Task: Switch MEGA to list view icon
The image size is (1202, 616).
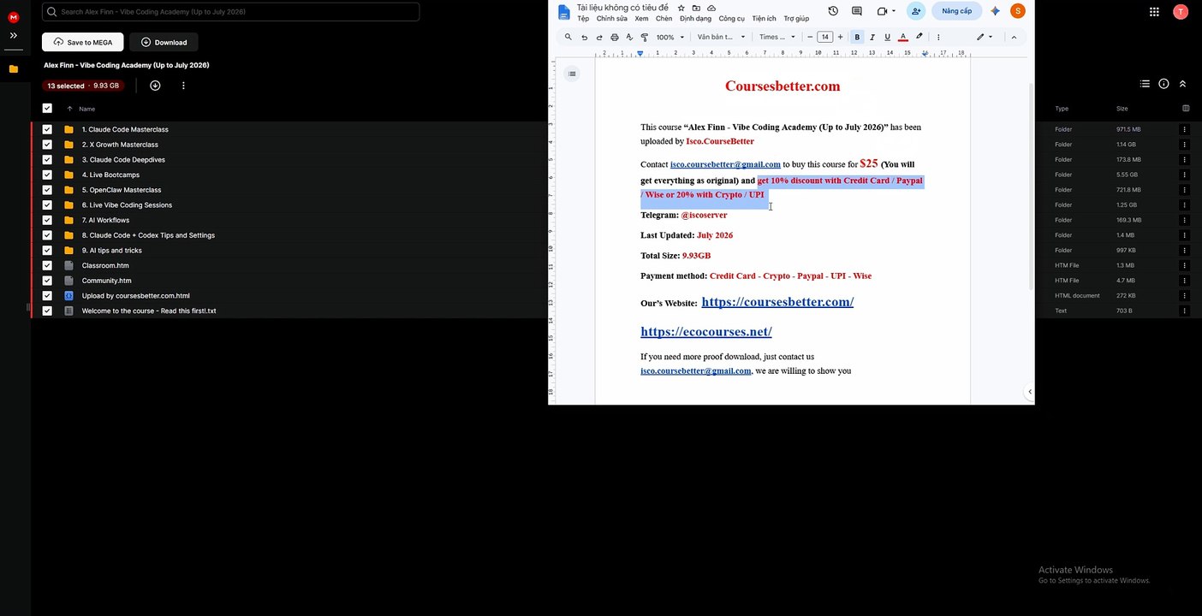Action: [x=1145, y=84]
